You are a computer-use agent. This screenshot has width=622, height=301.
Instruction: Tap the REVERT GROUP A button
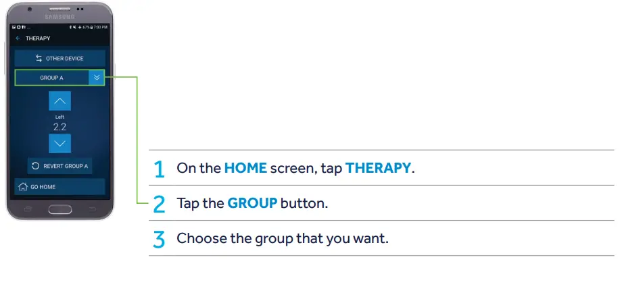coord(59,166)
